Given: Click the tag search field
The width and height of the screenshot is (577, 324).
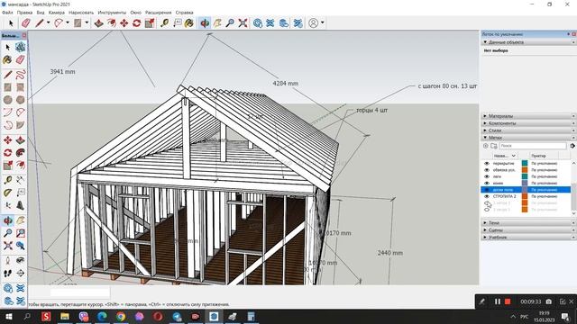Looking at the screenshot, I should (533, 146).
